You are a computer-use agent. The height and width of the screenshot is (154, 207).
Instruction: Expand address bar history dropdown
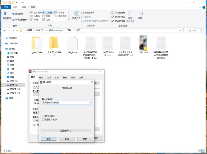point(180,30)
